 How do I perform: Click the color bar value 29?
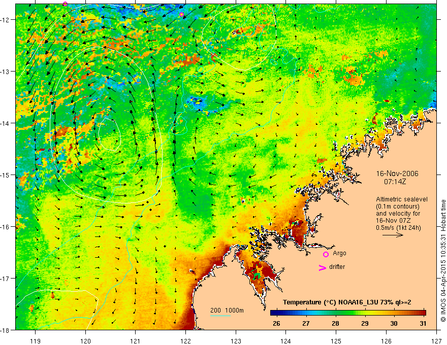tap(365, 324)
